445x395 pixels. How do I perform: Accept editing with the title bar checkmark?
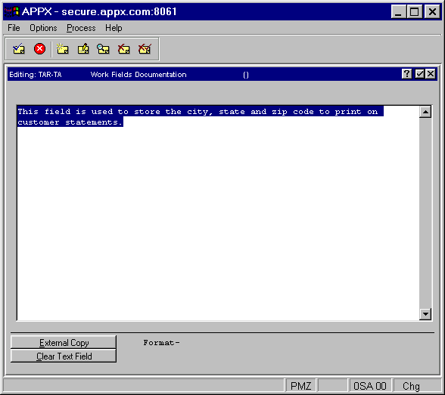pyautogui.click(x=419, y=74)
